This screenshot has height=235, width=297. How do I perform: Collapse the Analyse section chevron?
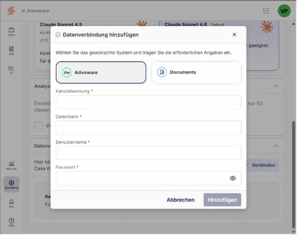click(276, 86)
